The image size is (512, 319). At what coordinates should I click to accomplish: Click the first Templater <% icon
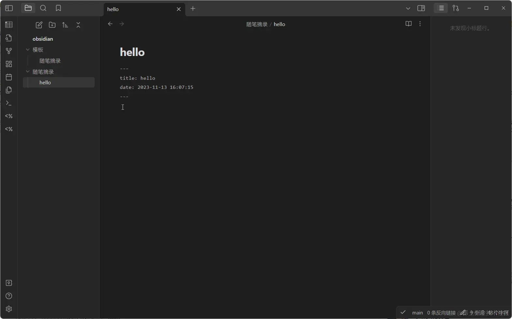pyautogui.click(x=9, y=116)
